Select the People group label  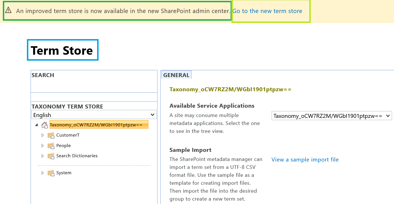click(x=63, y=146)
